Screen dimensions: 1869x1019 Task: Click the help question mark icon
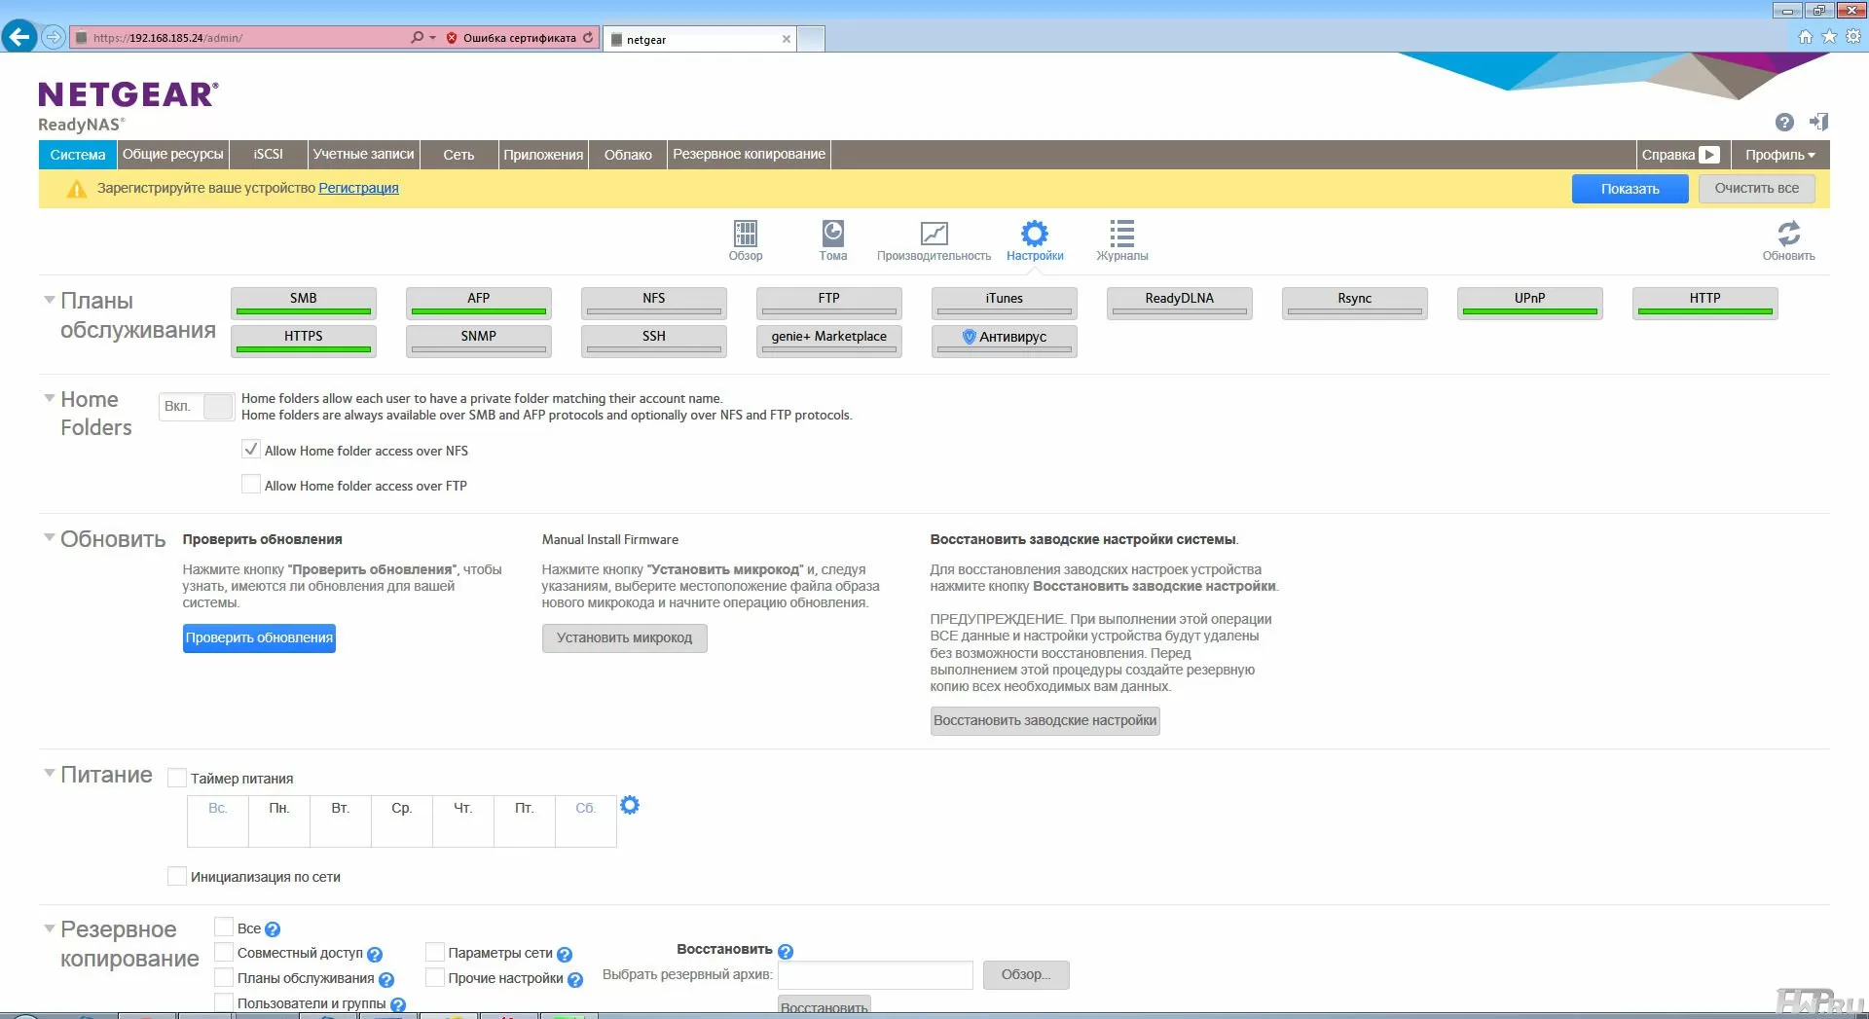1783,122
